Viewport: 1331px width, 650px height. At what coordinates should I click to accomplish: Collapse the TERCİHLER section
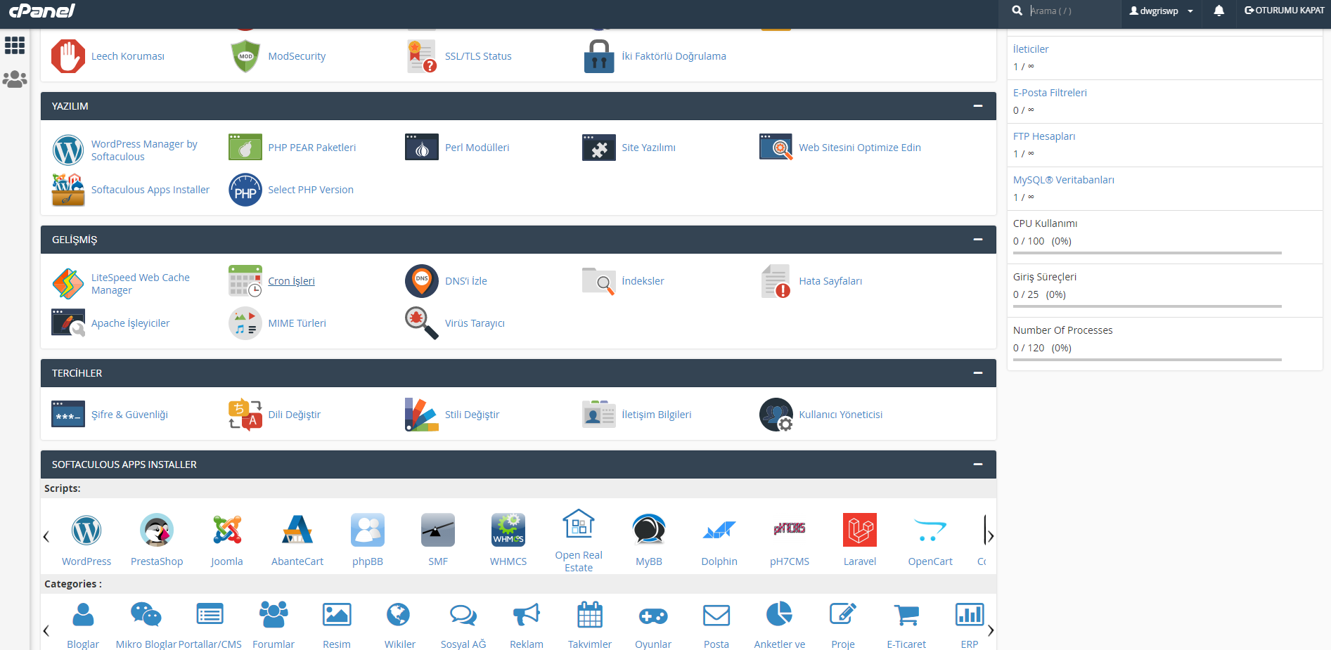pyautogui.click(x=977, y=373)
